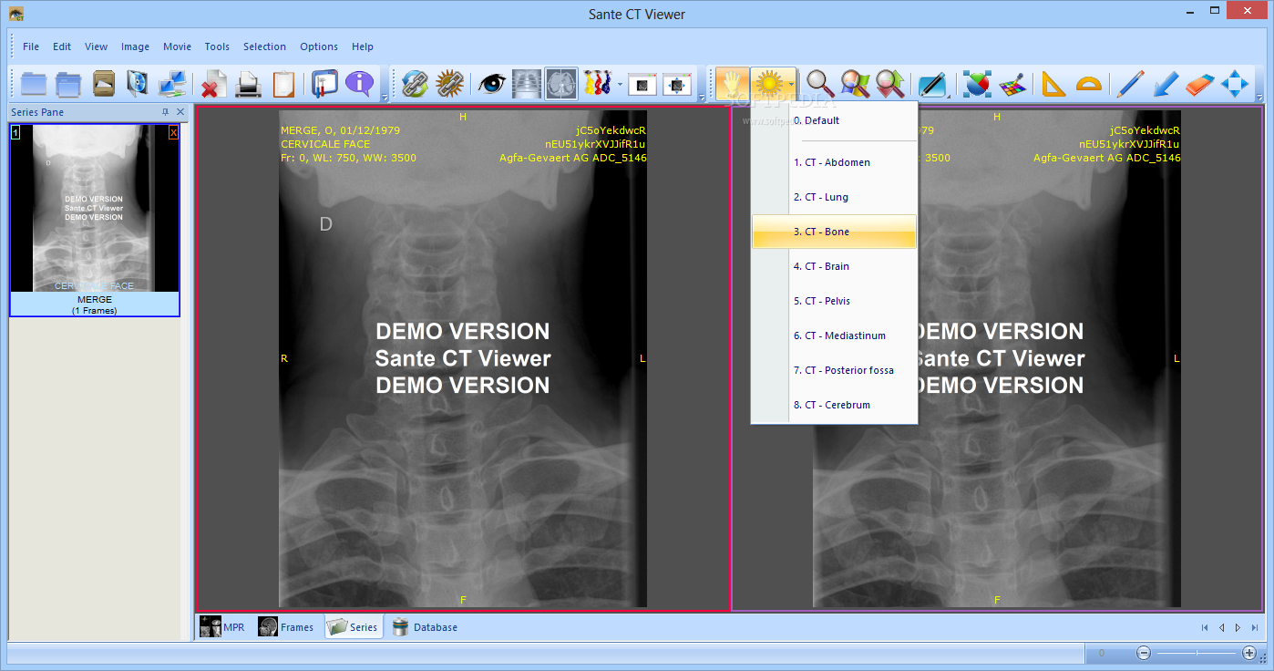Open the Movie menu

(177, 46)
